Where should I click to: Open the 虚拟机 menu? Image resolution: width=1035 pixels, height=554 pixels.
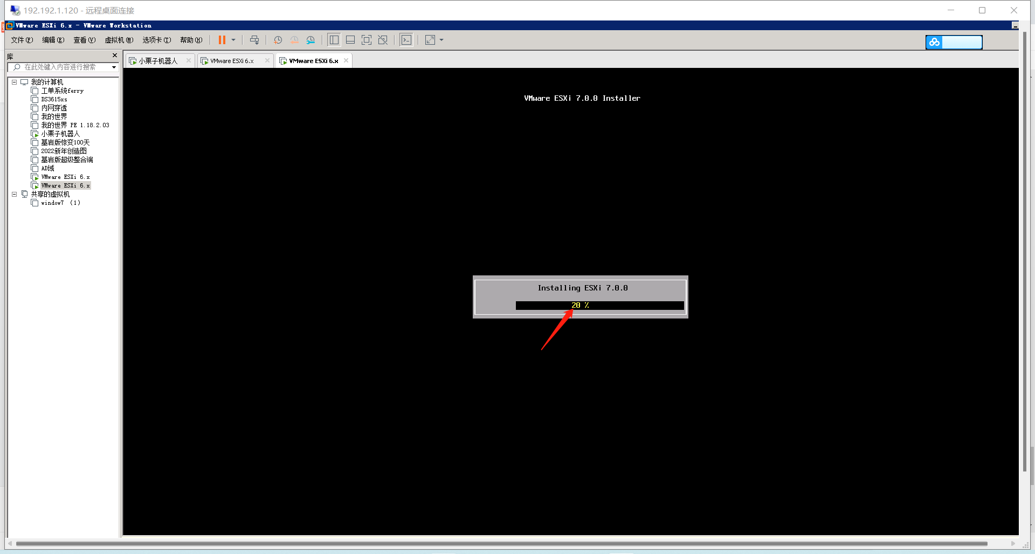119,40
